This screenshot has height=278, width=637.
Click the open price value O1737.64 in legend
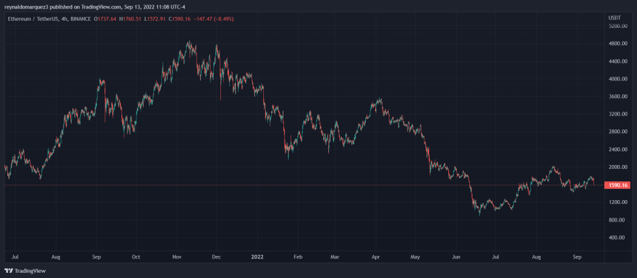(x=107, y=19)
